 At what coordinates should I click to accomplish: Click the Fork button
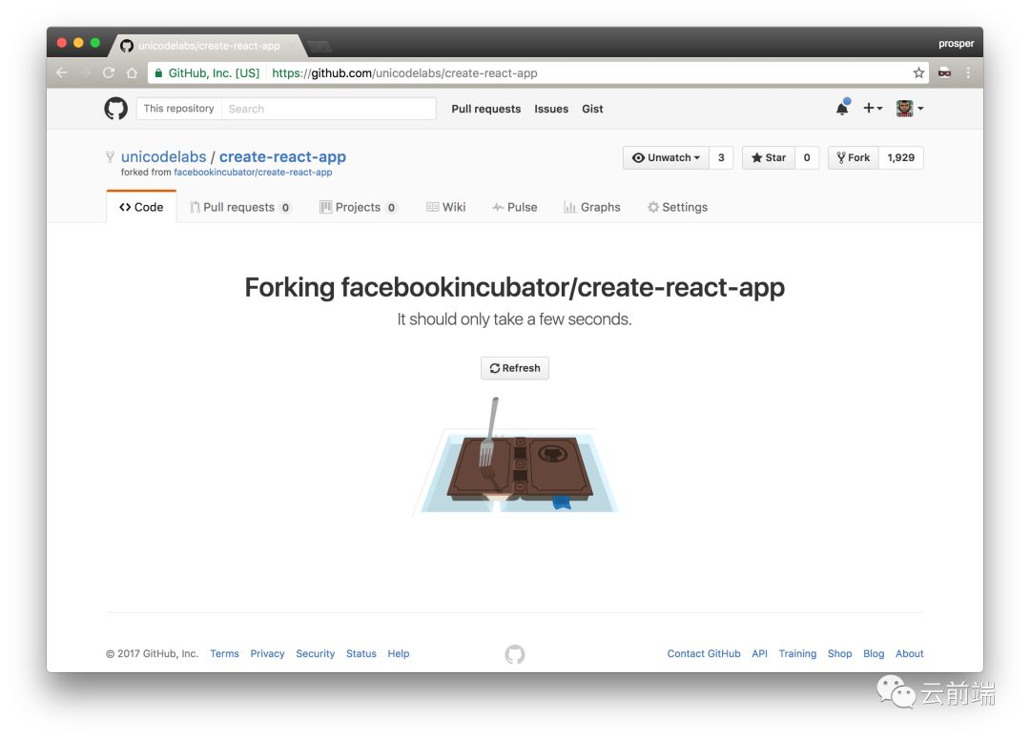pos(854,157)
